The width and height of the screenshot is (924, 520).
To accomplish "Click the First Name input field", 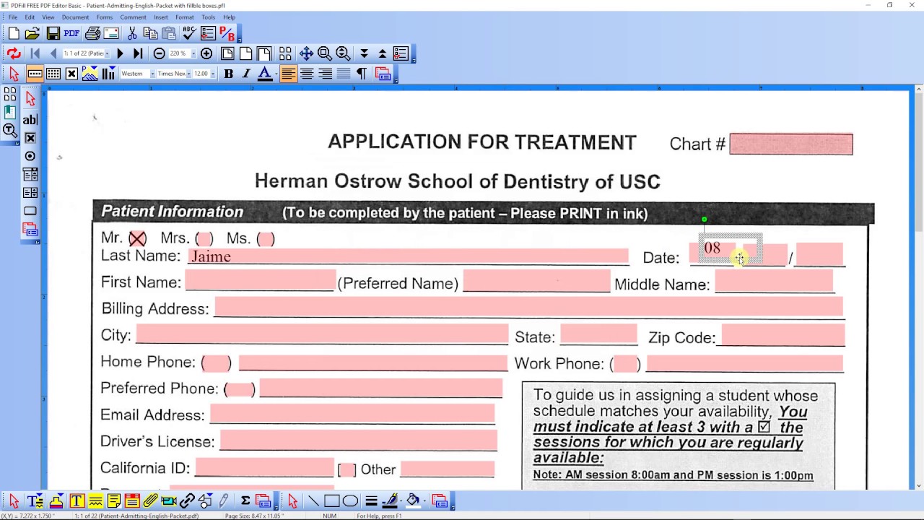I will [x=260, y=281].
